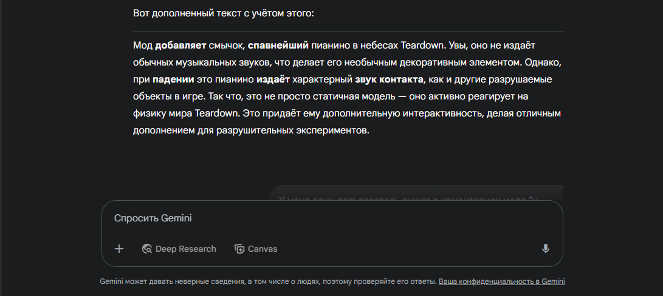The width and height of the screenshot is (663, 296).
Task: Click the partially hidden user message bubble
Action: [416, 192]
